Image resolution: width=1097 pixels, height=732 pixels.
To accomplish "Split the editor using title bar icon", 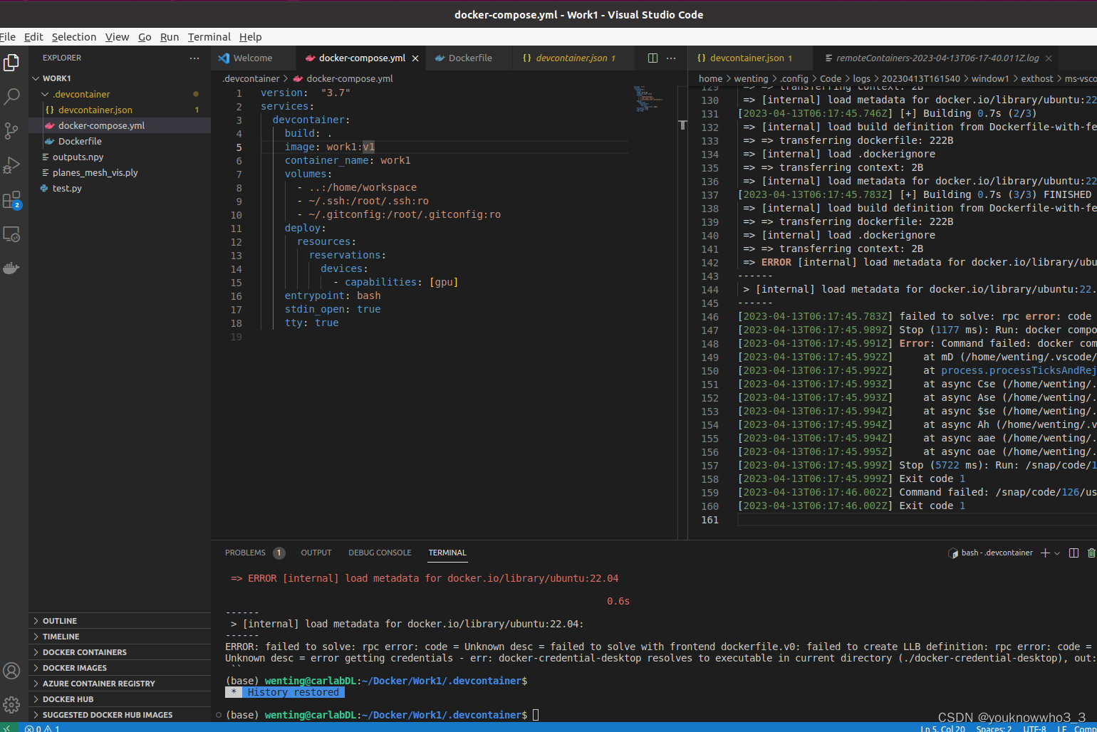I will tap(653, 58).
